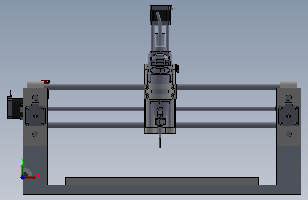Click the Y label on the triad

click(22, 160)
